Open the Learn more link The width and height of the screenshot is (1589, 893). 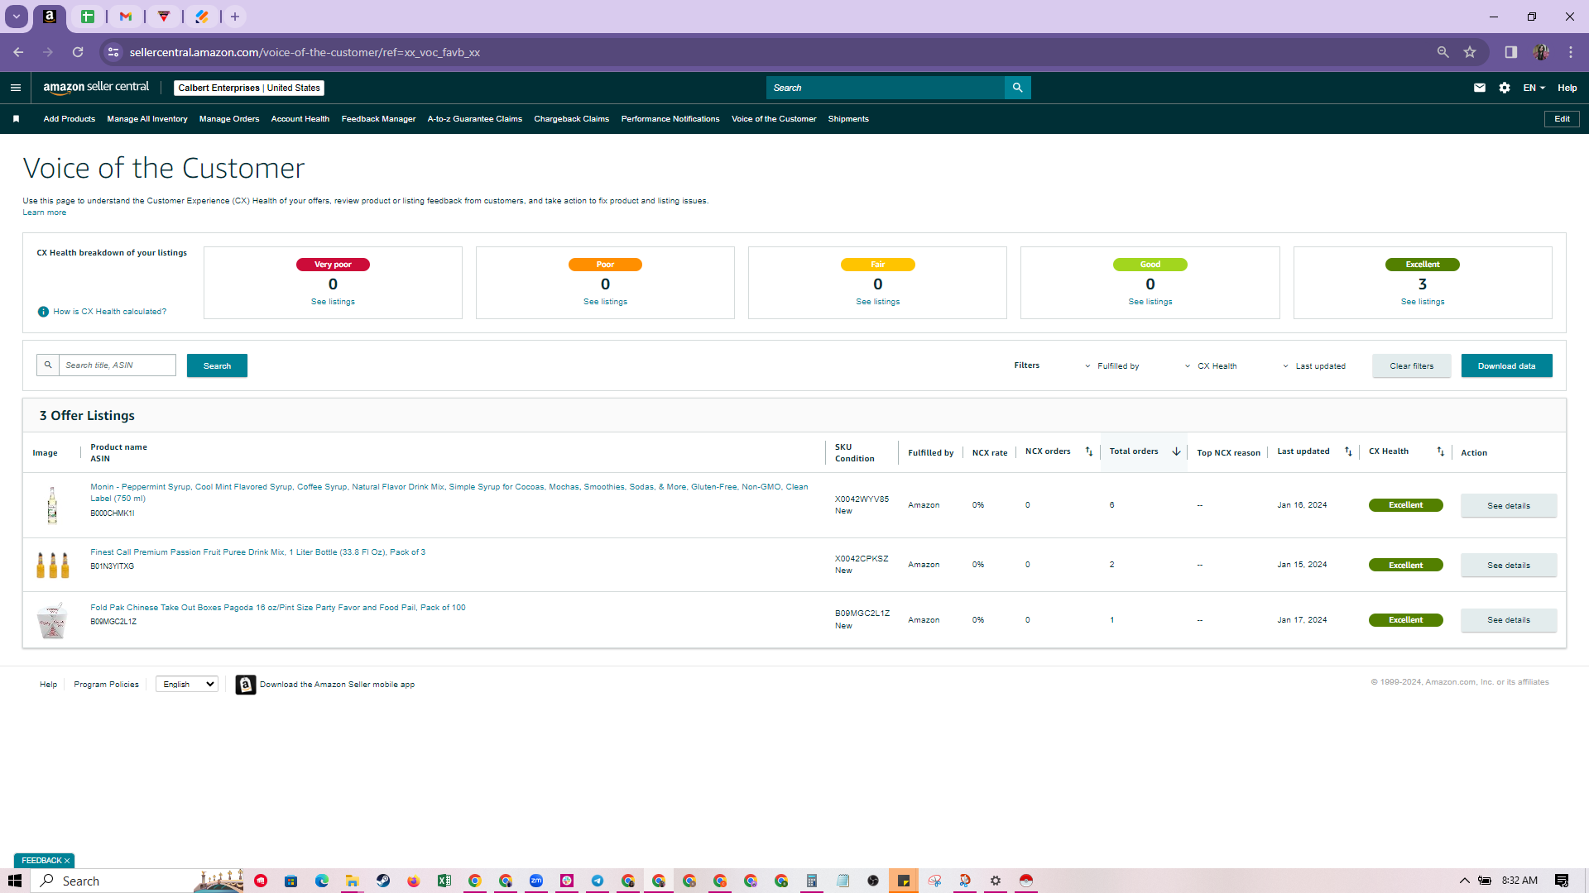[x=45, y=213]
